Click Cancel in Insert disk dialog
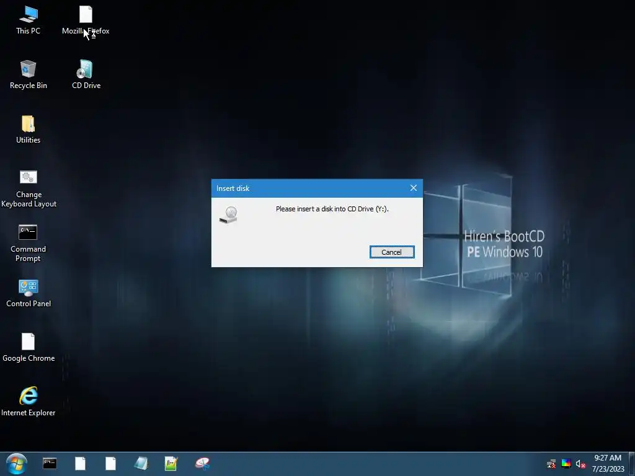 pyautogui.click(x=392, y=252)
